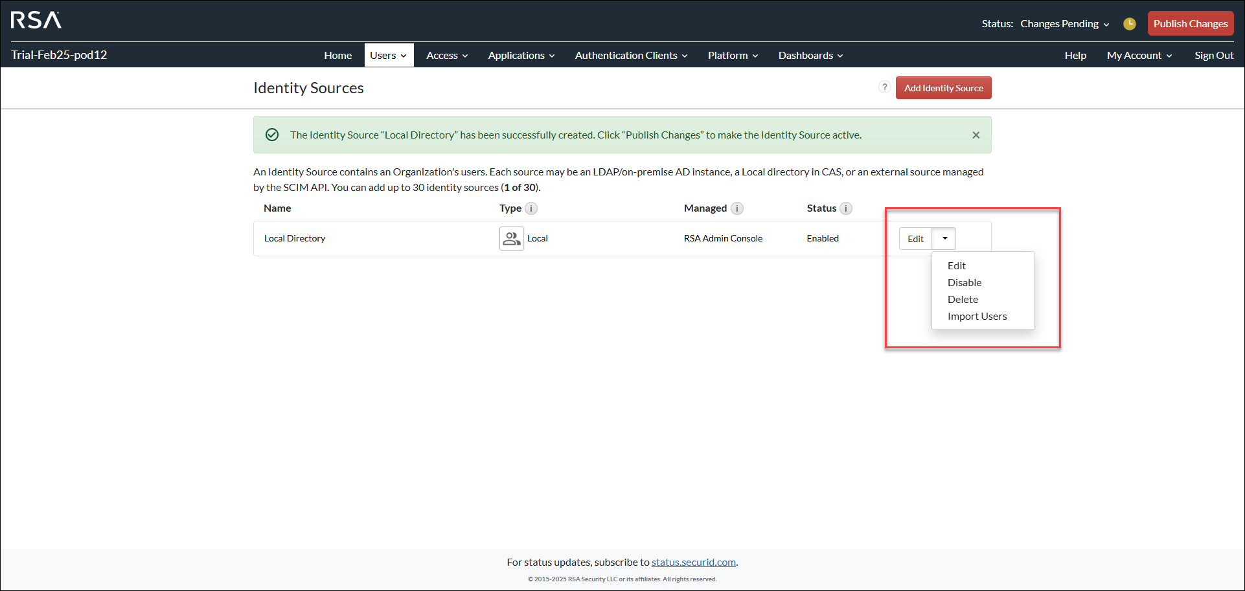Click the clock status icon near Publish Changes
This screenshot has width=1245, height=591.
click(1129, 23)
